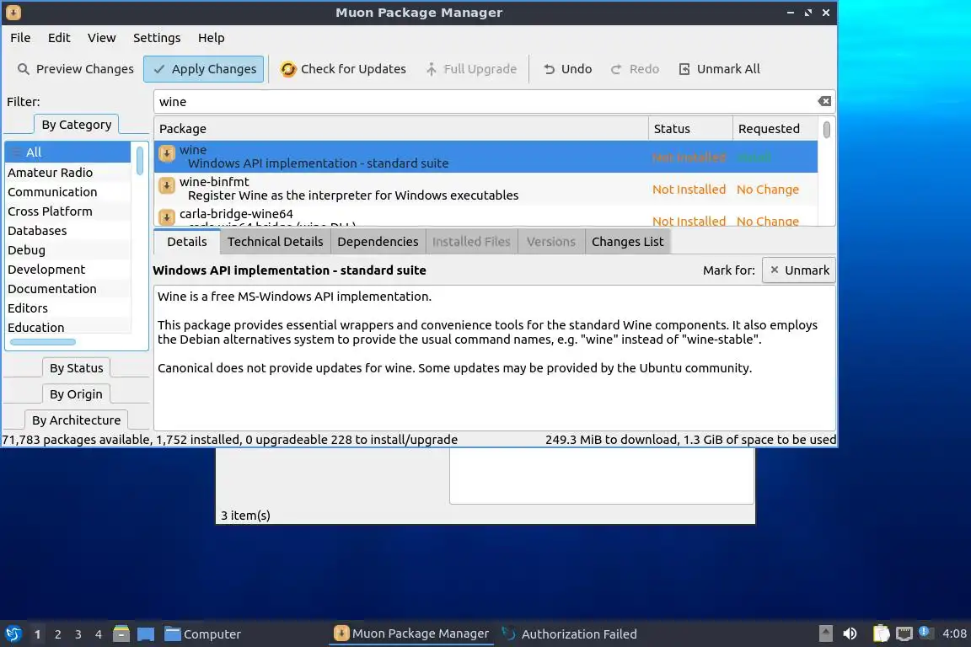Click the Versions tab
The height and width of the screenshot is (647, 971).
click(x=551, y=242)
